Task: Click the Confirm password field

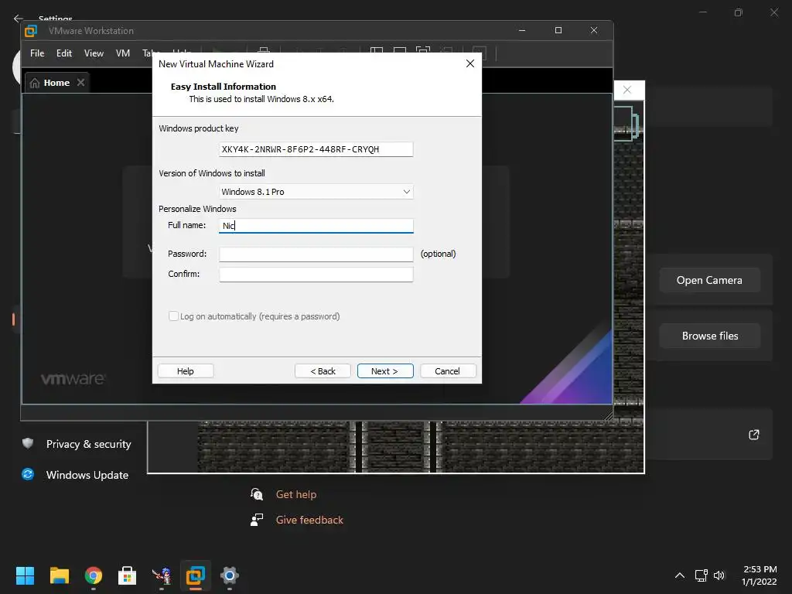Action: pos(316,275)
